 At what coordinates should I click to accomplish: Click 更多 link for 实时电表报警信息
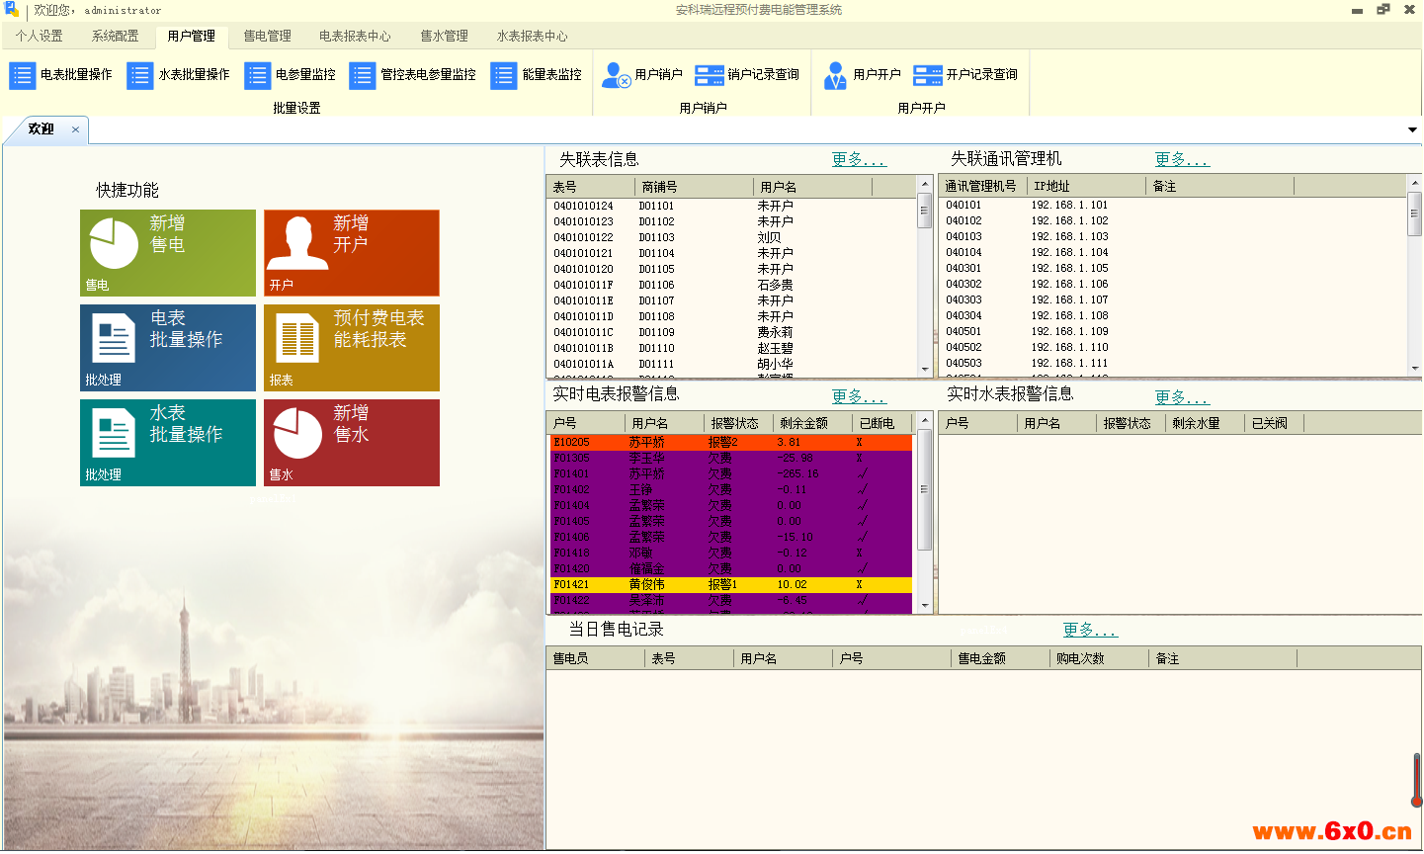(x=859, y=396)
